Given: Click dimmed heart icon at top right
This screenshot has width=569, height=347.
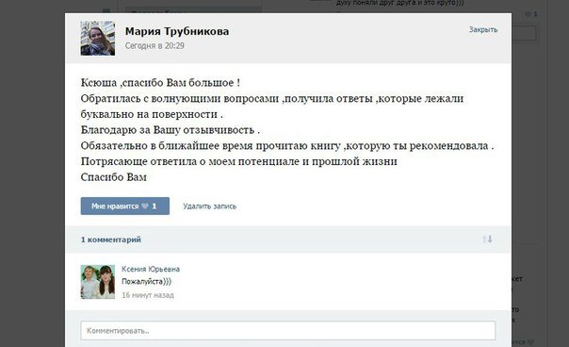Looking at the screenshot, I should click(x=528, y=14).
